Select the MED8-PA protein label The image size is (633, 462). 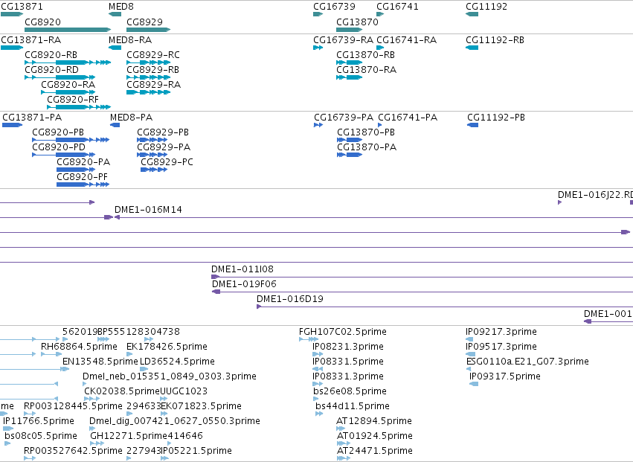(x=131, y=118)
